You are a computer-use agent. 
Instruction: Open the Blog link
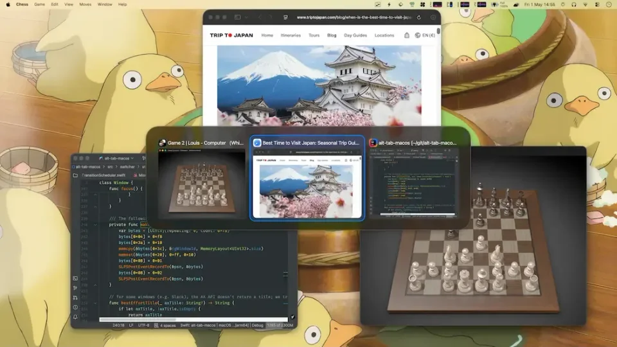click(x=332, y=35)
